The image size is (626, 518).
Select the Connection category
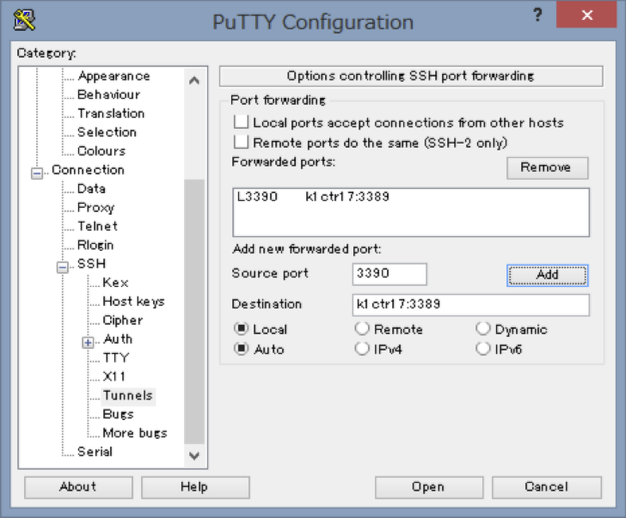(89, 169)
